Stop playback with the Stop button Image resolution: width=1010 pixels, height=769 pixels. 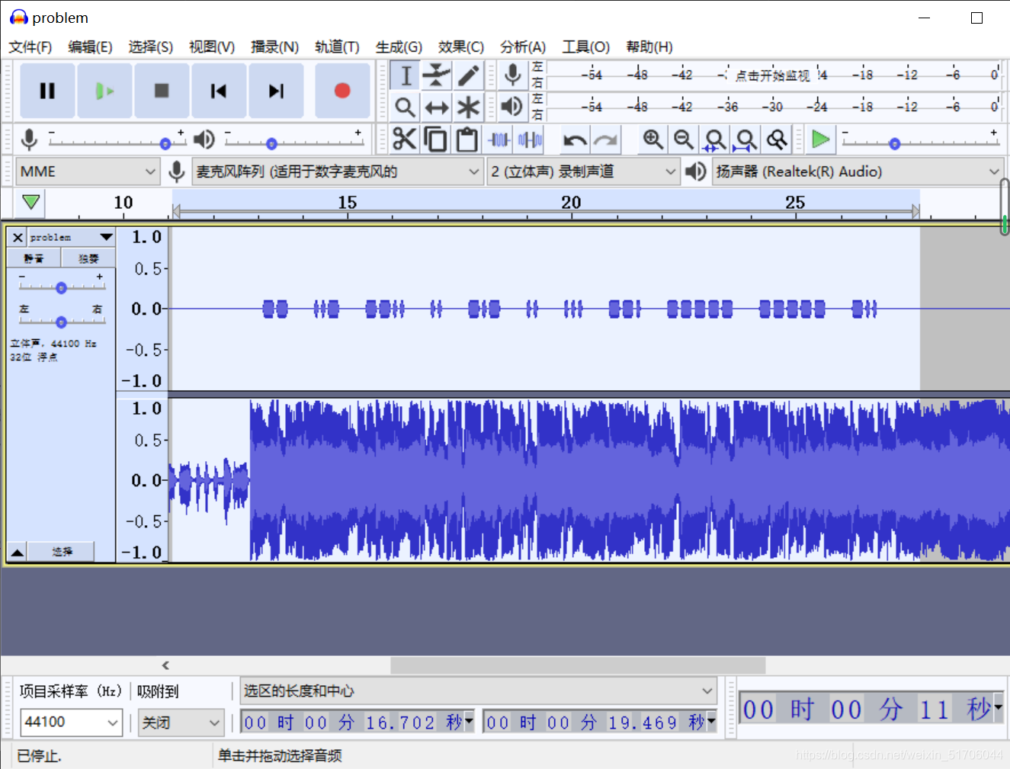(x=162, y=91)
